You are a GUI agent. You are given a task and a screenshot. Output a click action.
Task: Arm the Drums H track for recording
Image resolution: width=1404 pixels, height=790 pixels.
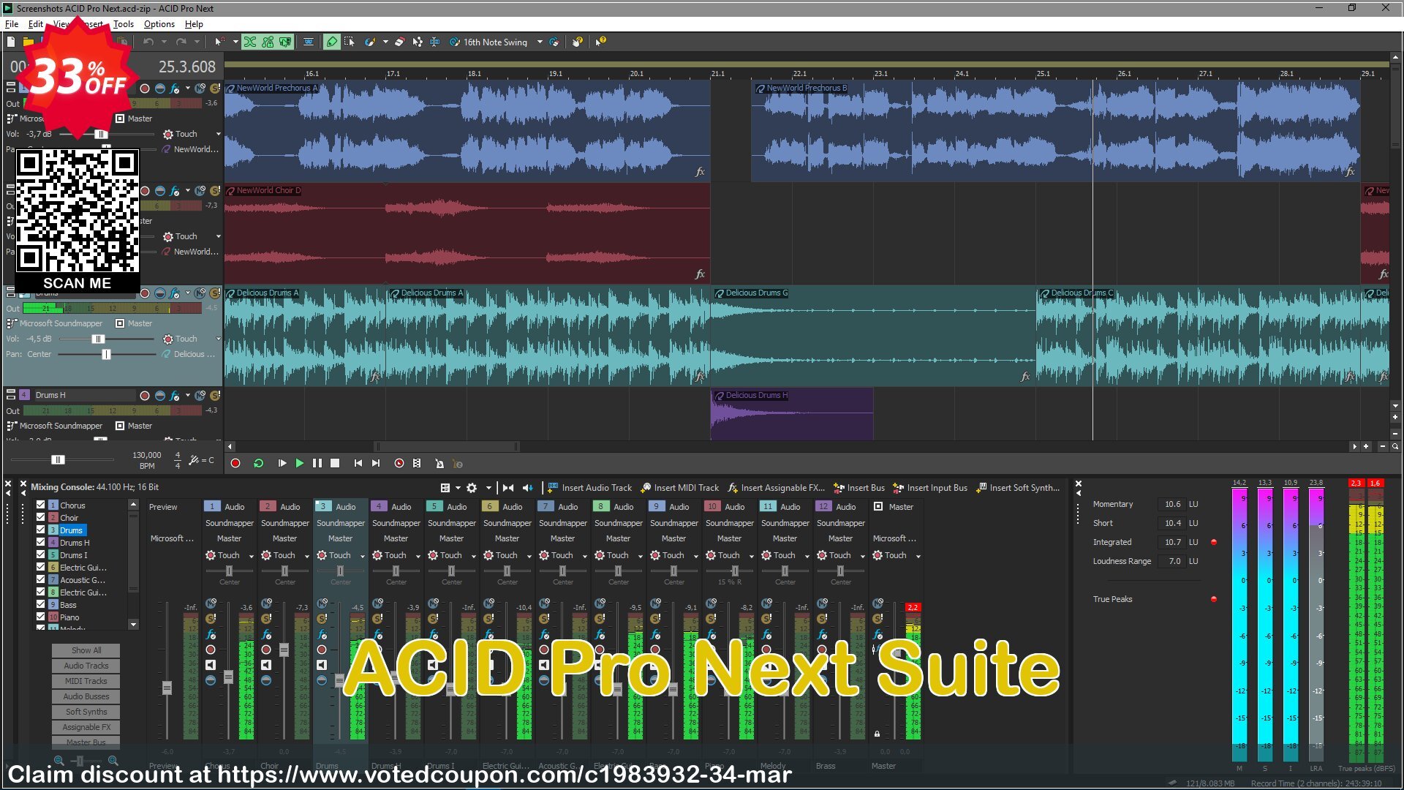coord(145,395)
